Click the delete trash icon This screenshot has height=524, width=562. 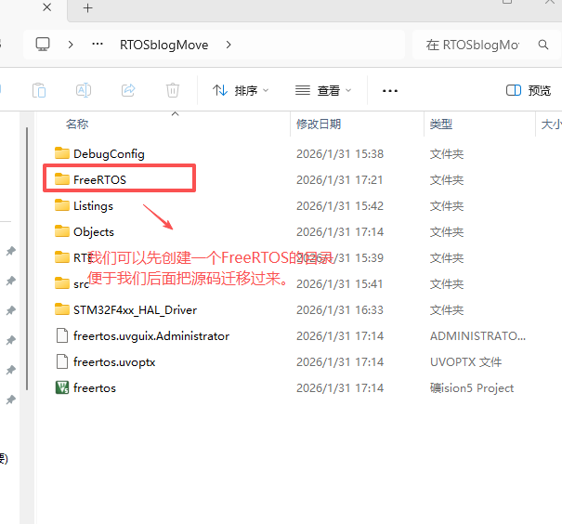173,90
